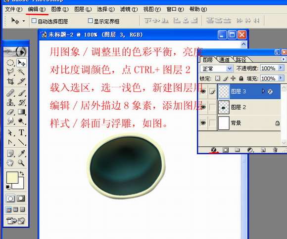Click the 填充 fill value field
Image resolution: width=287 pixels, height=239 pixels.
269,79
